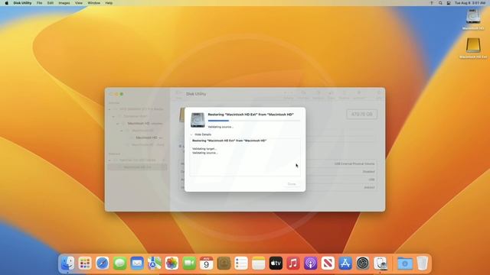Image resolution: width=490 pixels, height=275 pixels.
Task: Click First Aid in Disk Utility toolbar
Action: pos(303,95)
